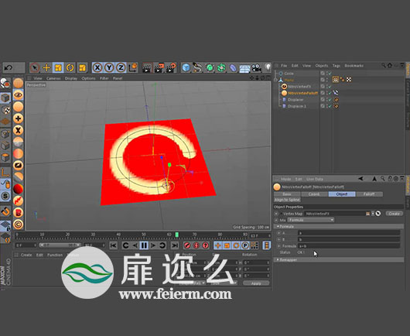Add a camera object
This screenshot has width=410, height=336.
[x=256, y=68]
